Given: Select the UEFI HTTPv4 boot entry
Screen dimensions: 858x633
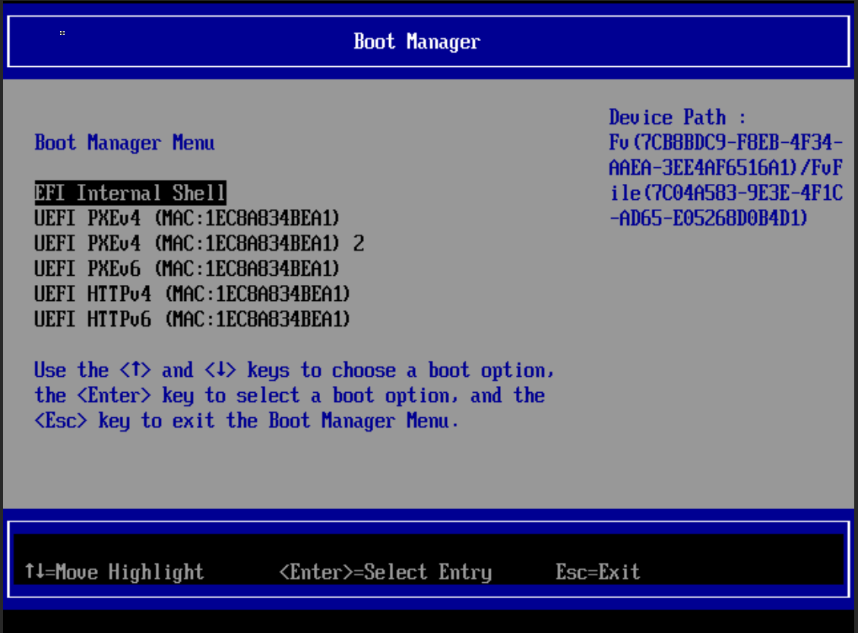Looking at the screenshot, I should point(192,294).
